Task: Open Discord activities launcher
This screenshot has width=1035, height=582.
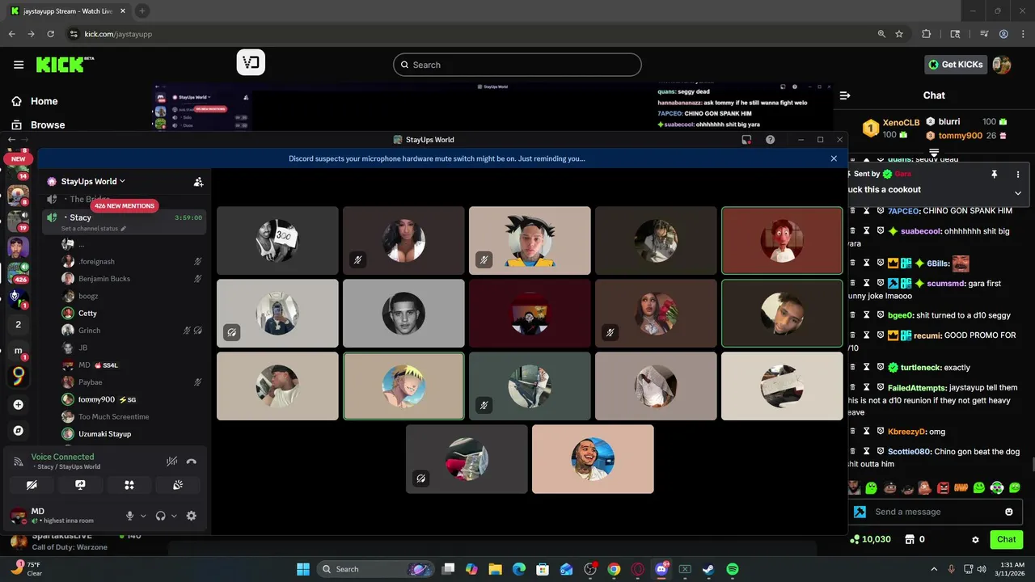Action: [129, 485]
